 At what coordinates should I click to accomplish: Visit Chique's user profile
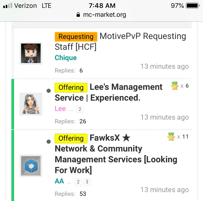click(x=66, y=58)
